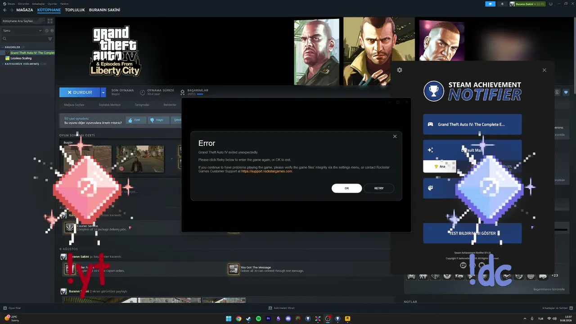Click Grand Theft Auto IV button in Notifier

(472, 124)
